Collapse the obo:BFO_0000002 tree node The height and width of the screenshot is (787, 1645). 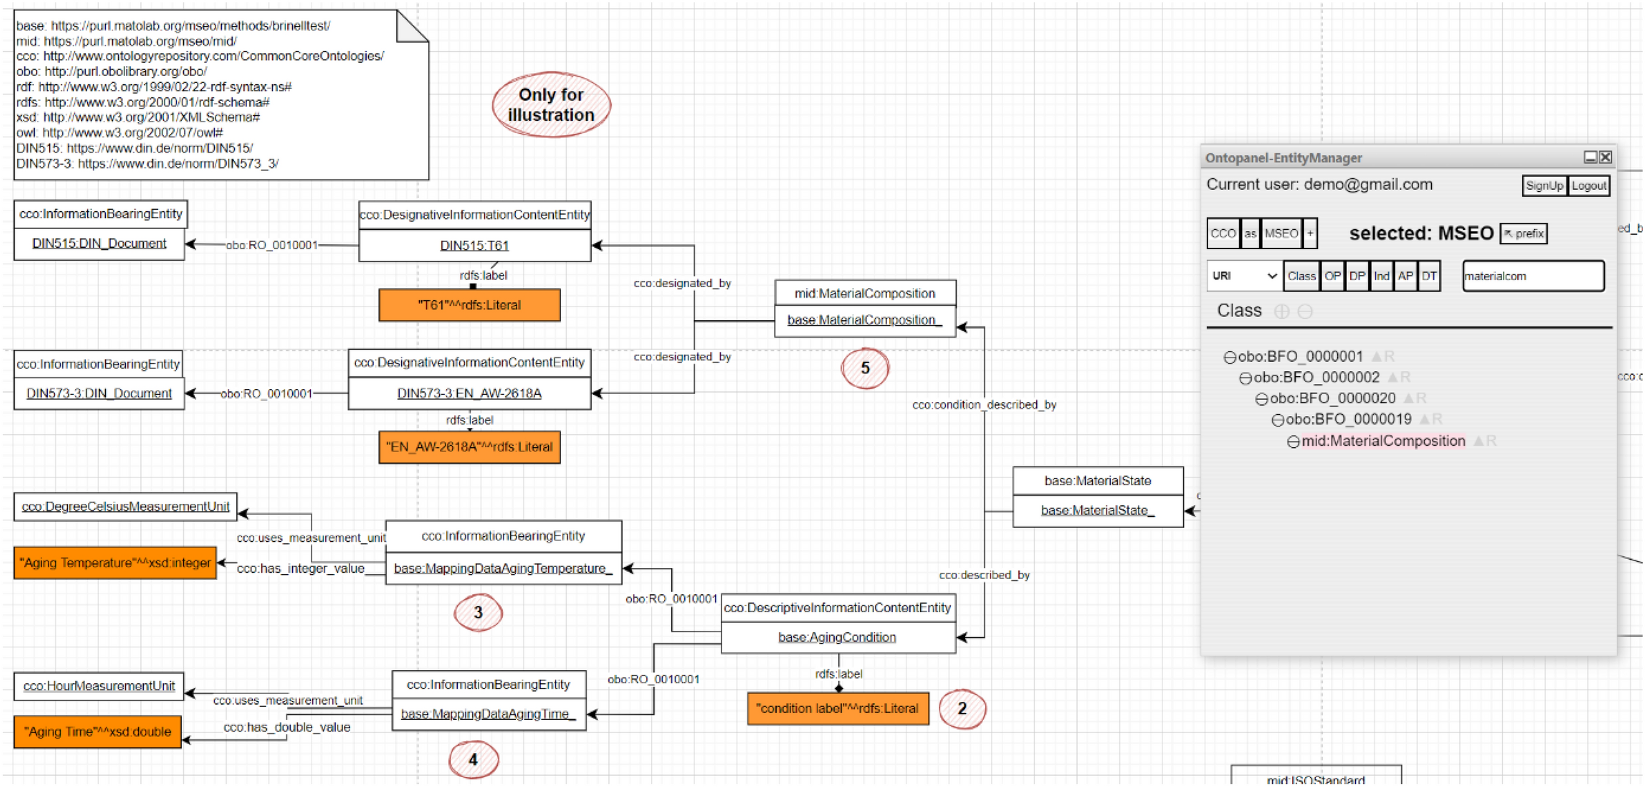pyautogui.click(x=1245, y=378)
